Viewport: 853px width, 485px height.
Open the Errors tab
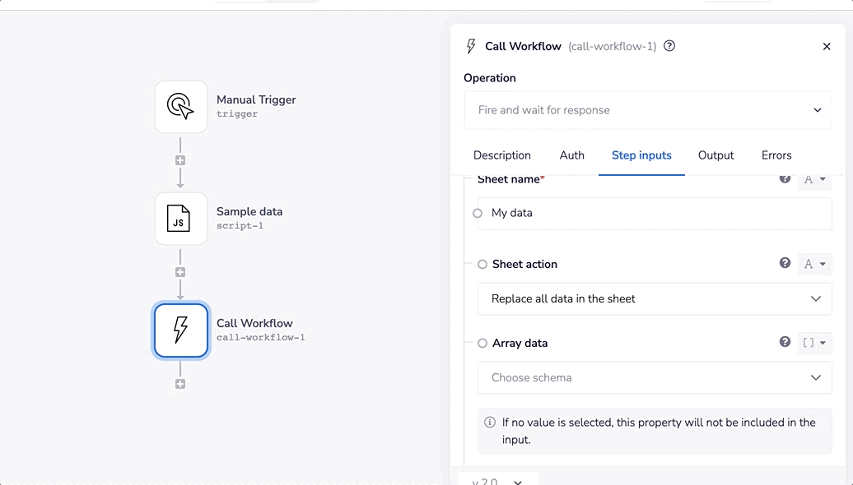point(776,155)
